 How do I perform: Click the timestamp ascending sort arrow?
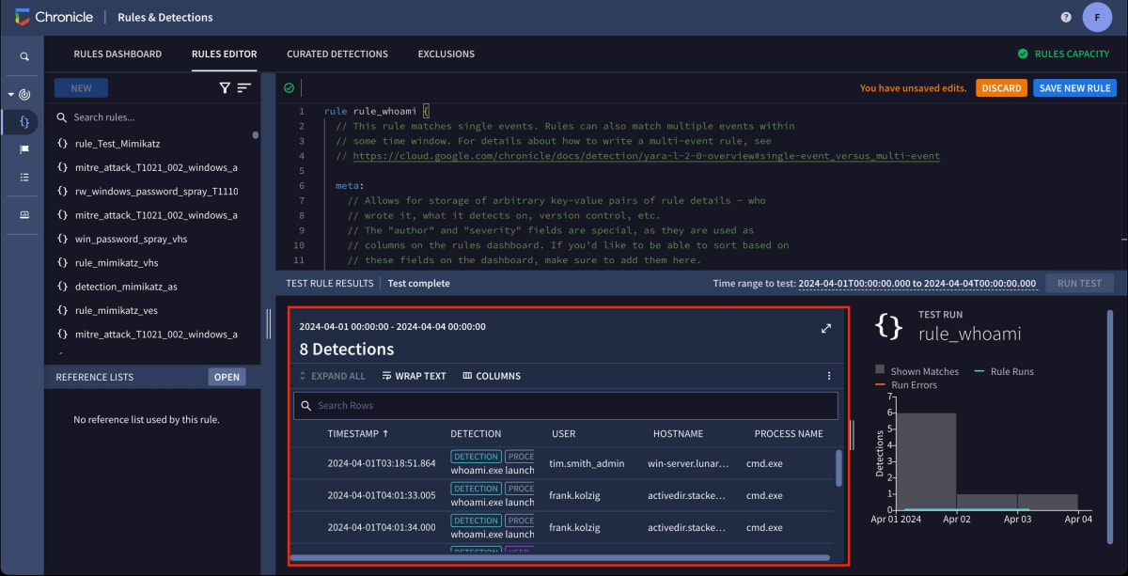(x=385, y=434)
